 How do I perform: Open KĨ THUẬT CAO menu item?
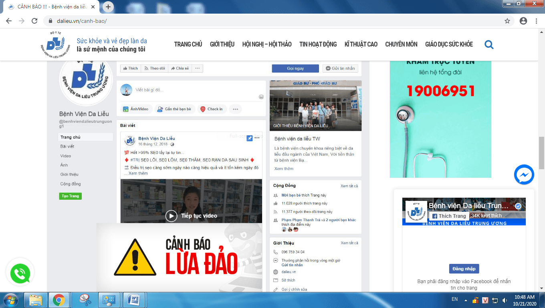pos(361,45)
